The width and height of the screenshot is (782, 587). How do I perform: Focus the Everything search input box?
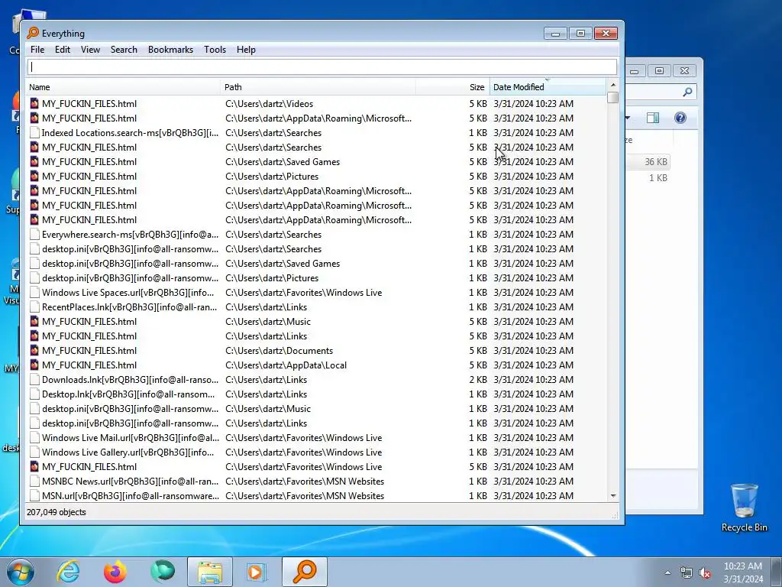pyautogui.click(x=322, y=67)
